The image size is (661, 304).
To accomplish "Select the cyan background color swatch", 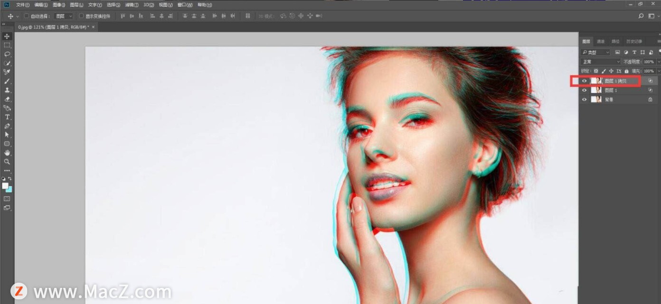I will click(9, 190).
